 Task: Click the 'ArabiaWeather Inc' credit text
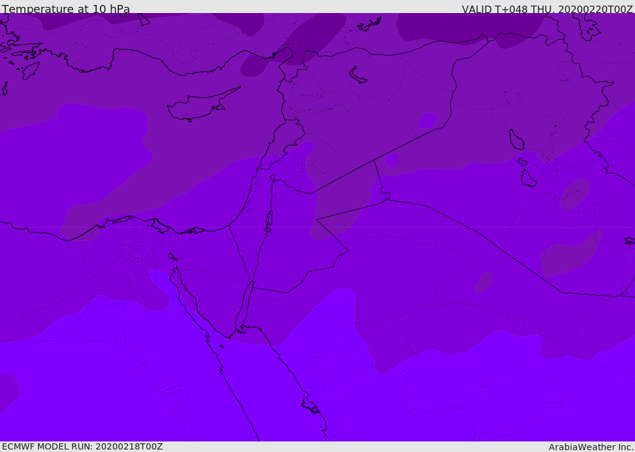[590, 447]
